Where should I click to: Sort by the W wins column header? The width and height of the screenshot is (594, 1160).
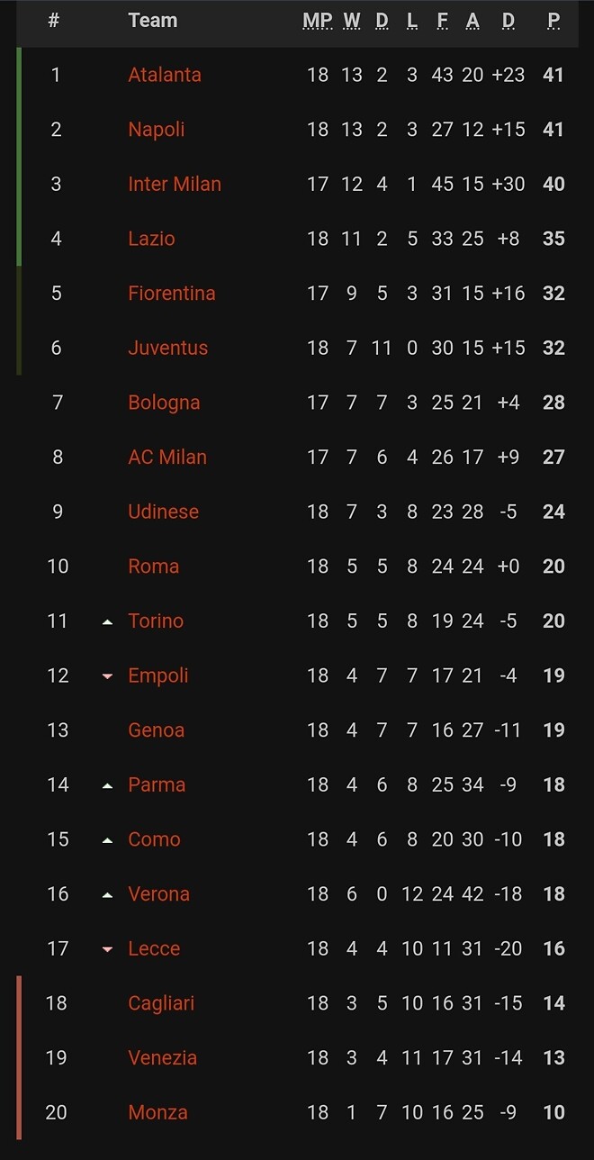click(352, 21)
